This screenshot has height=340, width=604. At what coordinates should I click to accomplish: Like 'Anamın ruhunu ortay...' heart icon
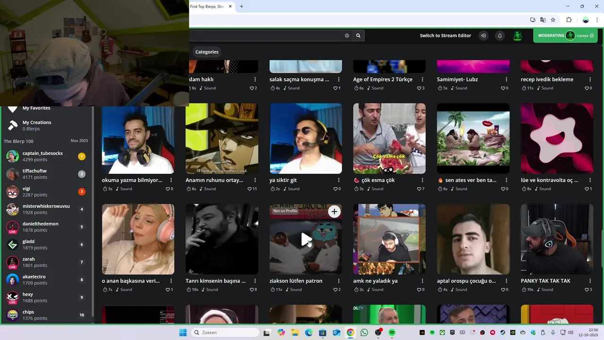[x=250, y=189]
